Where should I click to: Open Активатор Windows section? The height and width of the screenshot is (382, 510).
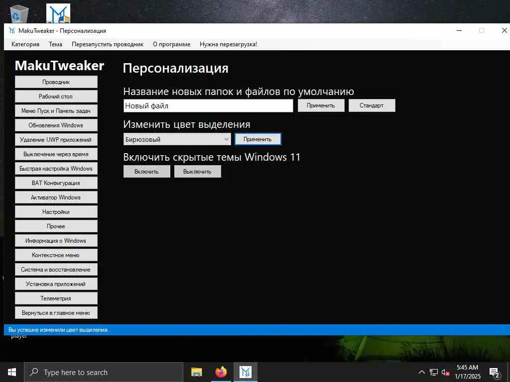click(56, 197)
